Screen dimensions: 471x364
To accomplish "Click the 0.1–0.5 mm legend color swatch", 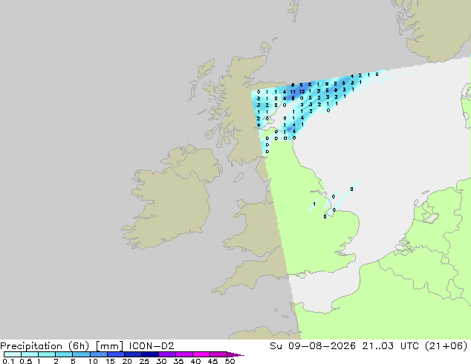I will pyautogui.click(x=13, y=354).
